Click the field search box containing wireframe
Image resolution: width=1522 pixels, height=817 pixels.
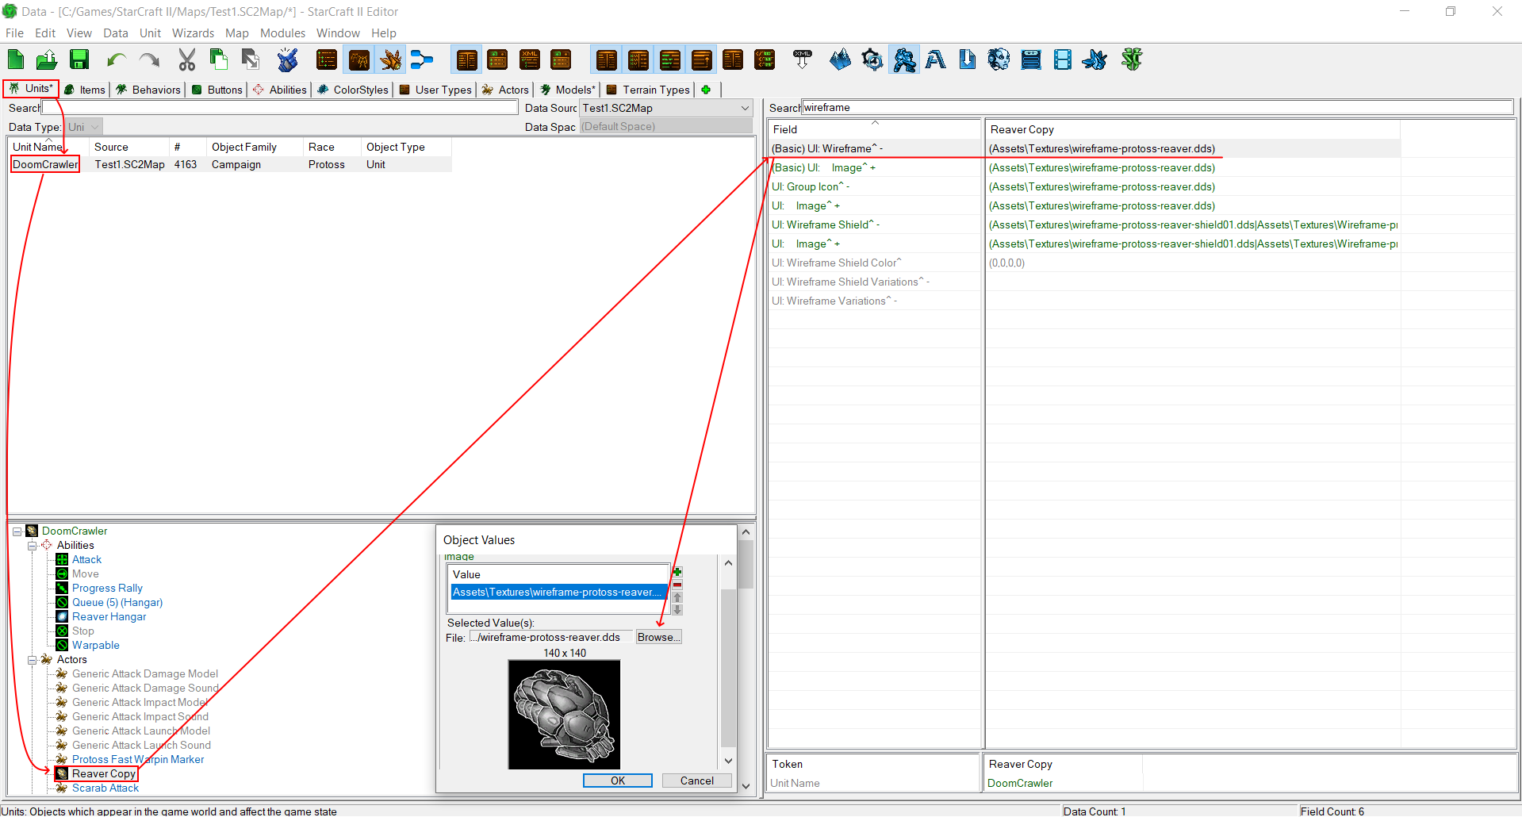pyautogui.click(x=1157, y=108)
